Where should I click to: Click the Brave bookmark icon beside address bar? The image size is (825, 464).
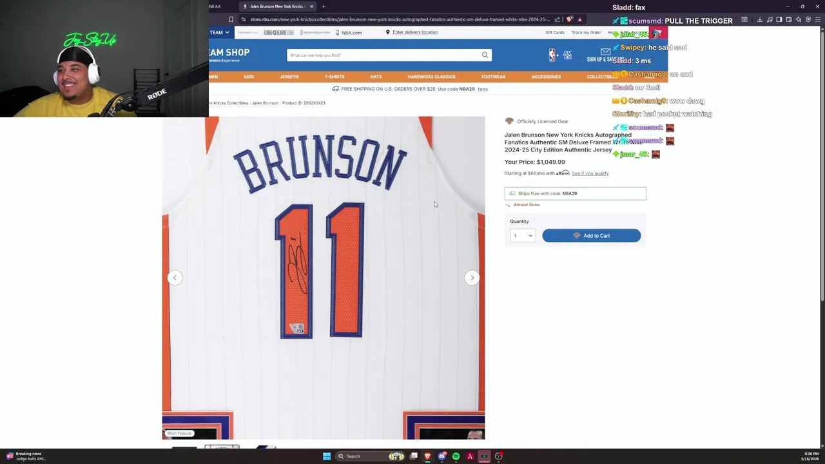(x=231, y=19)
